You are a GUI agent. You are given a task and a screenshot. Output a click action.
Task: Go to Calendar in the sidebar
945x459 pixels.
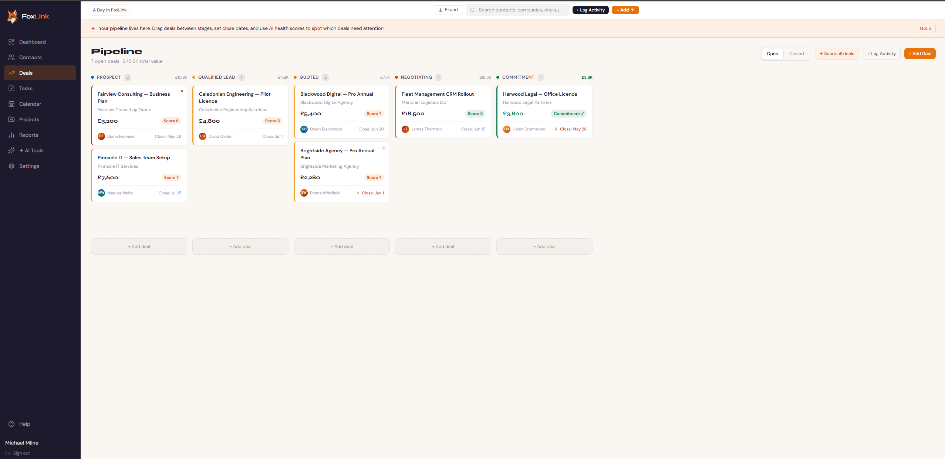[x=40, y=104]
